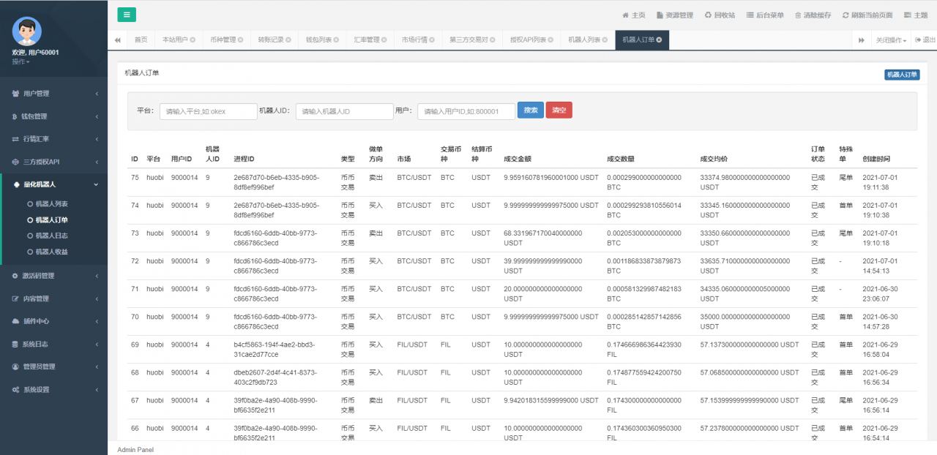
Task: Open the 回收站 recycle bin
Action: tap(720, 15)
